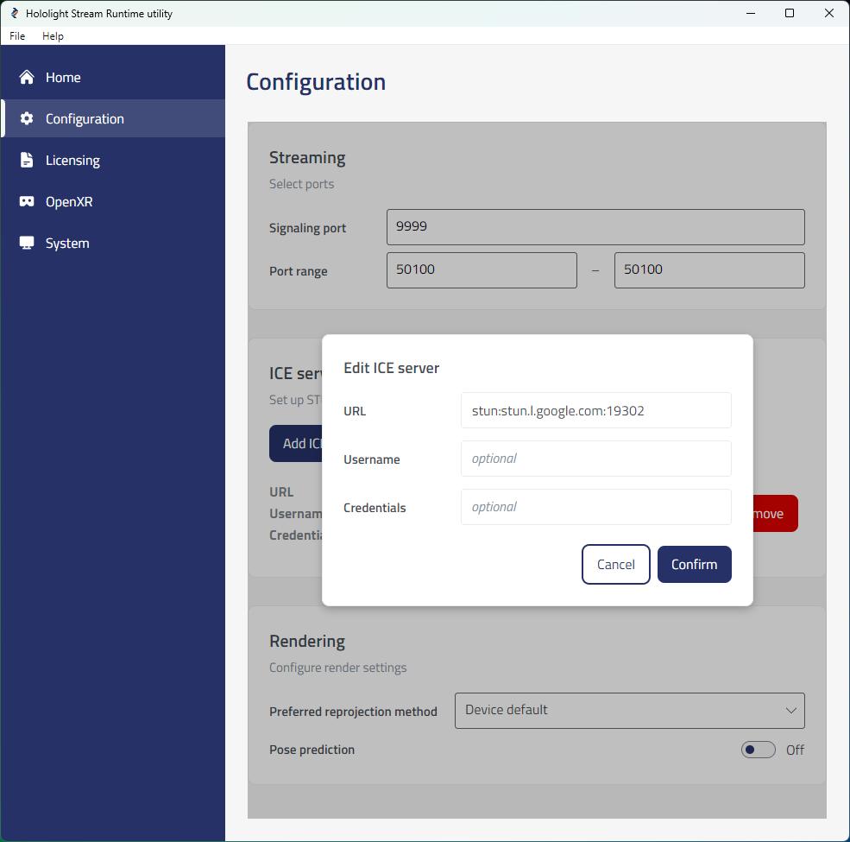Select the Configuration label in the sidebar
The height and width of the screenshot is (842, 850).
pos(85,119)
